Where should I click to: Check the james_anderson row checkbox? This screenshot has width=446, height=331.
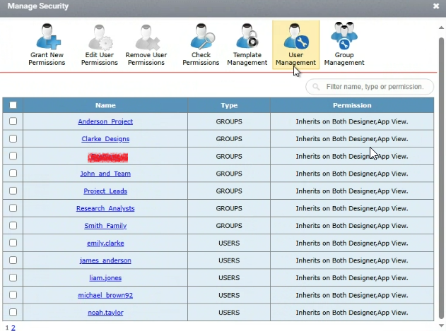click(13, 260)
